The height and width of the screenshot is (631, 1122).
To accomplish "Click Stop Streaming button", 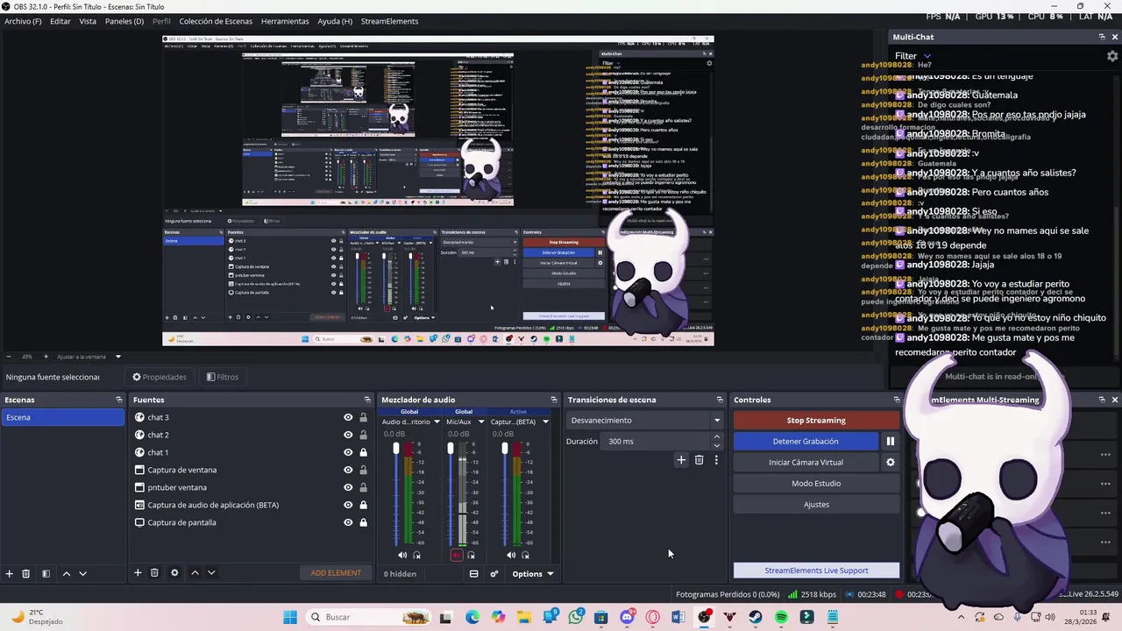I will (816, 421).
